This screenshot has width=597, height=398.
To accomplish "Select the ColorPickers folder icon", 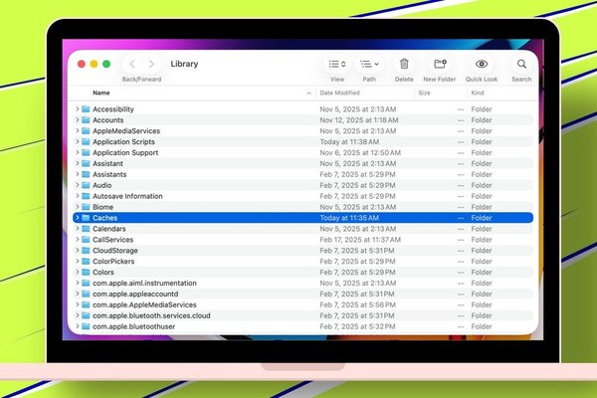I will click(86, 262).
